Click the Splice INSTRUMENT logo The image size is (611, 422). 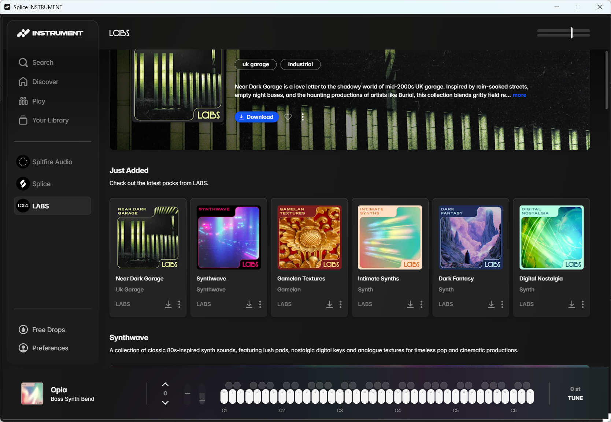pyautogui.click(x=50, y=33)
